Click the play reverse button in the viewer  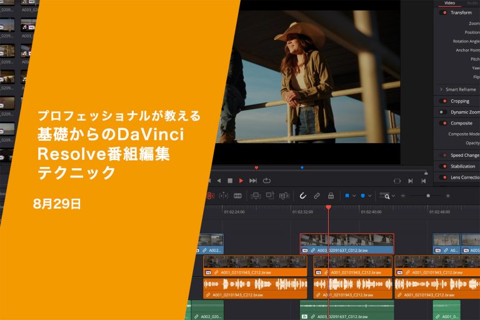[219, 181]
